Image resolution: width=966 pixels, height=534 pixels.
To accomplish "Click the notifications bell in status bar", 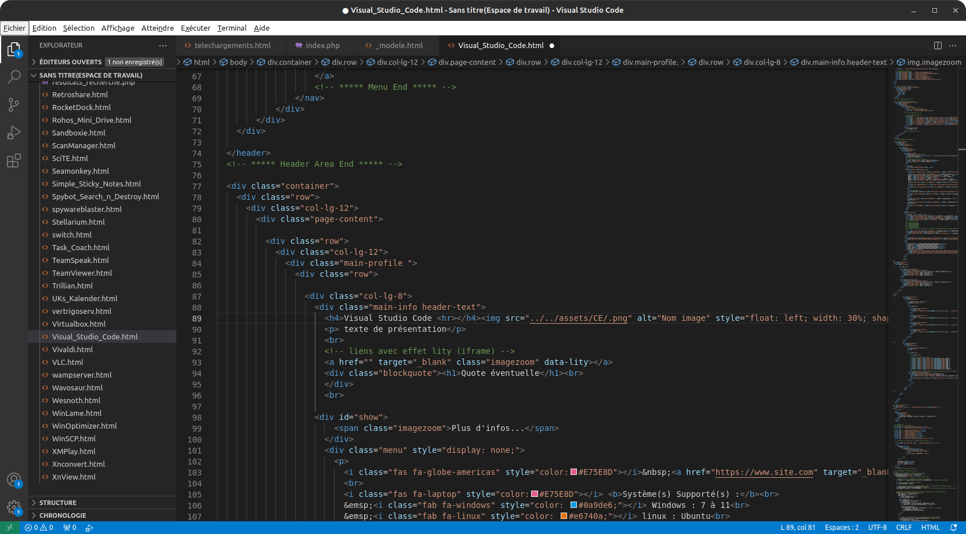I will point(954,528).
